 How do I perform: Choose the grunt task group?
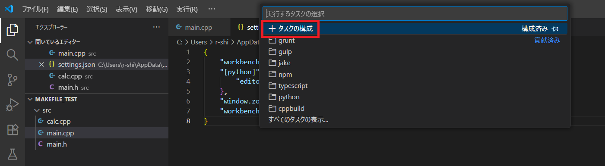pos(415,41)
